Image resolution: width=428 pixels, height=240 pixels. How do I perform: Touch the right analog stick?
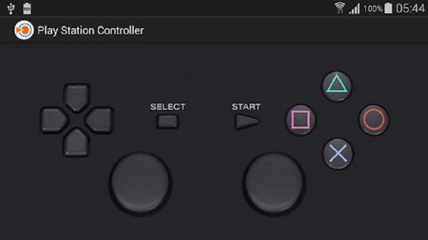click(x=274, y=183)
